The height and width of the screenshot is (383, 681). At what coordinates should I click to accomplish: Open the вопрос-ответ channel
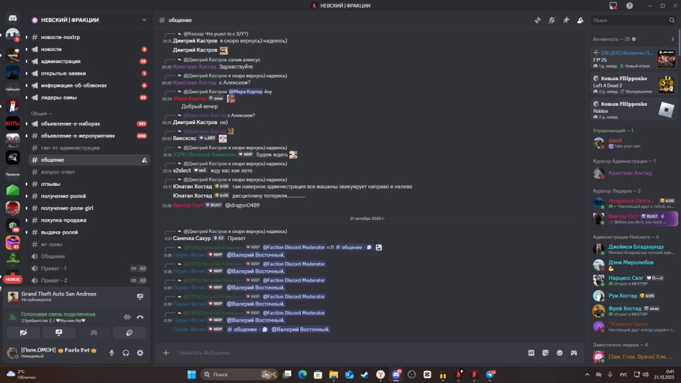58,172
